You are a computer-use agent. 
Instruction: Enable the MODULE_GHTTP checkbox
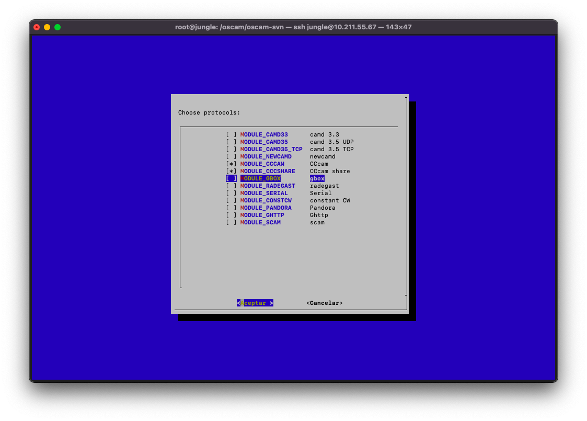click(x=231, y=215)
